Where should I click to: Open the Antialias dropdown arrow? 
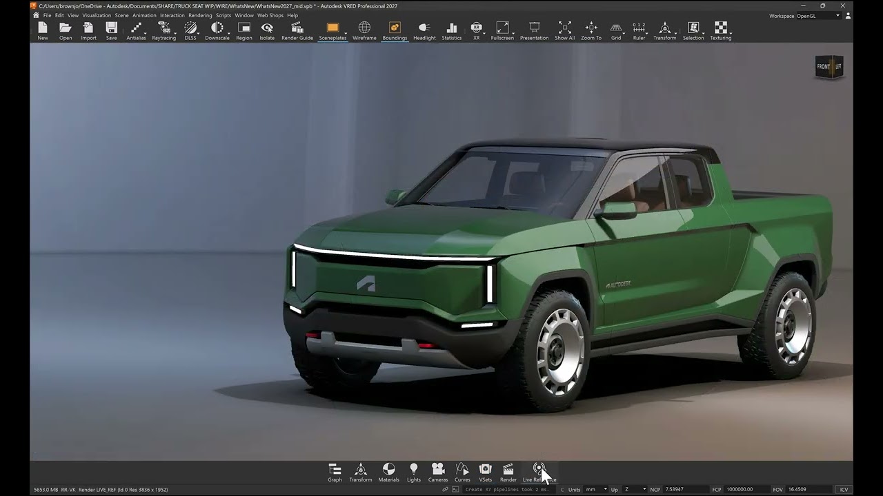point(145,33)
